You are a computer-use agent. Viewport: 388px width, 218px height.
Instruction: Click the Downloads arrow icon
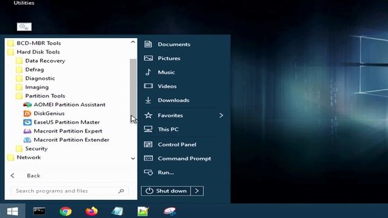pyautogui.click(x=148, y=100)
